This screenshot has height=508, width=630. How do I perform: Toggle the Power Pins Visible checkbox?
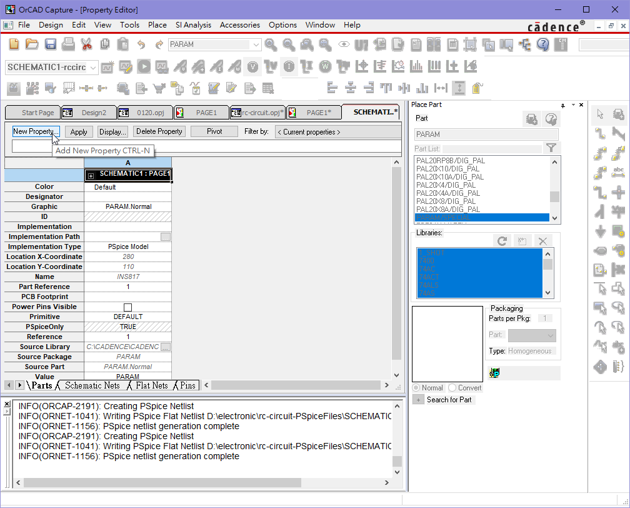(x=127, y=307)
